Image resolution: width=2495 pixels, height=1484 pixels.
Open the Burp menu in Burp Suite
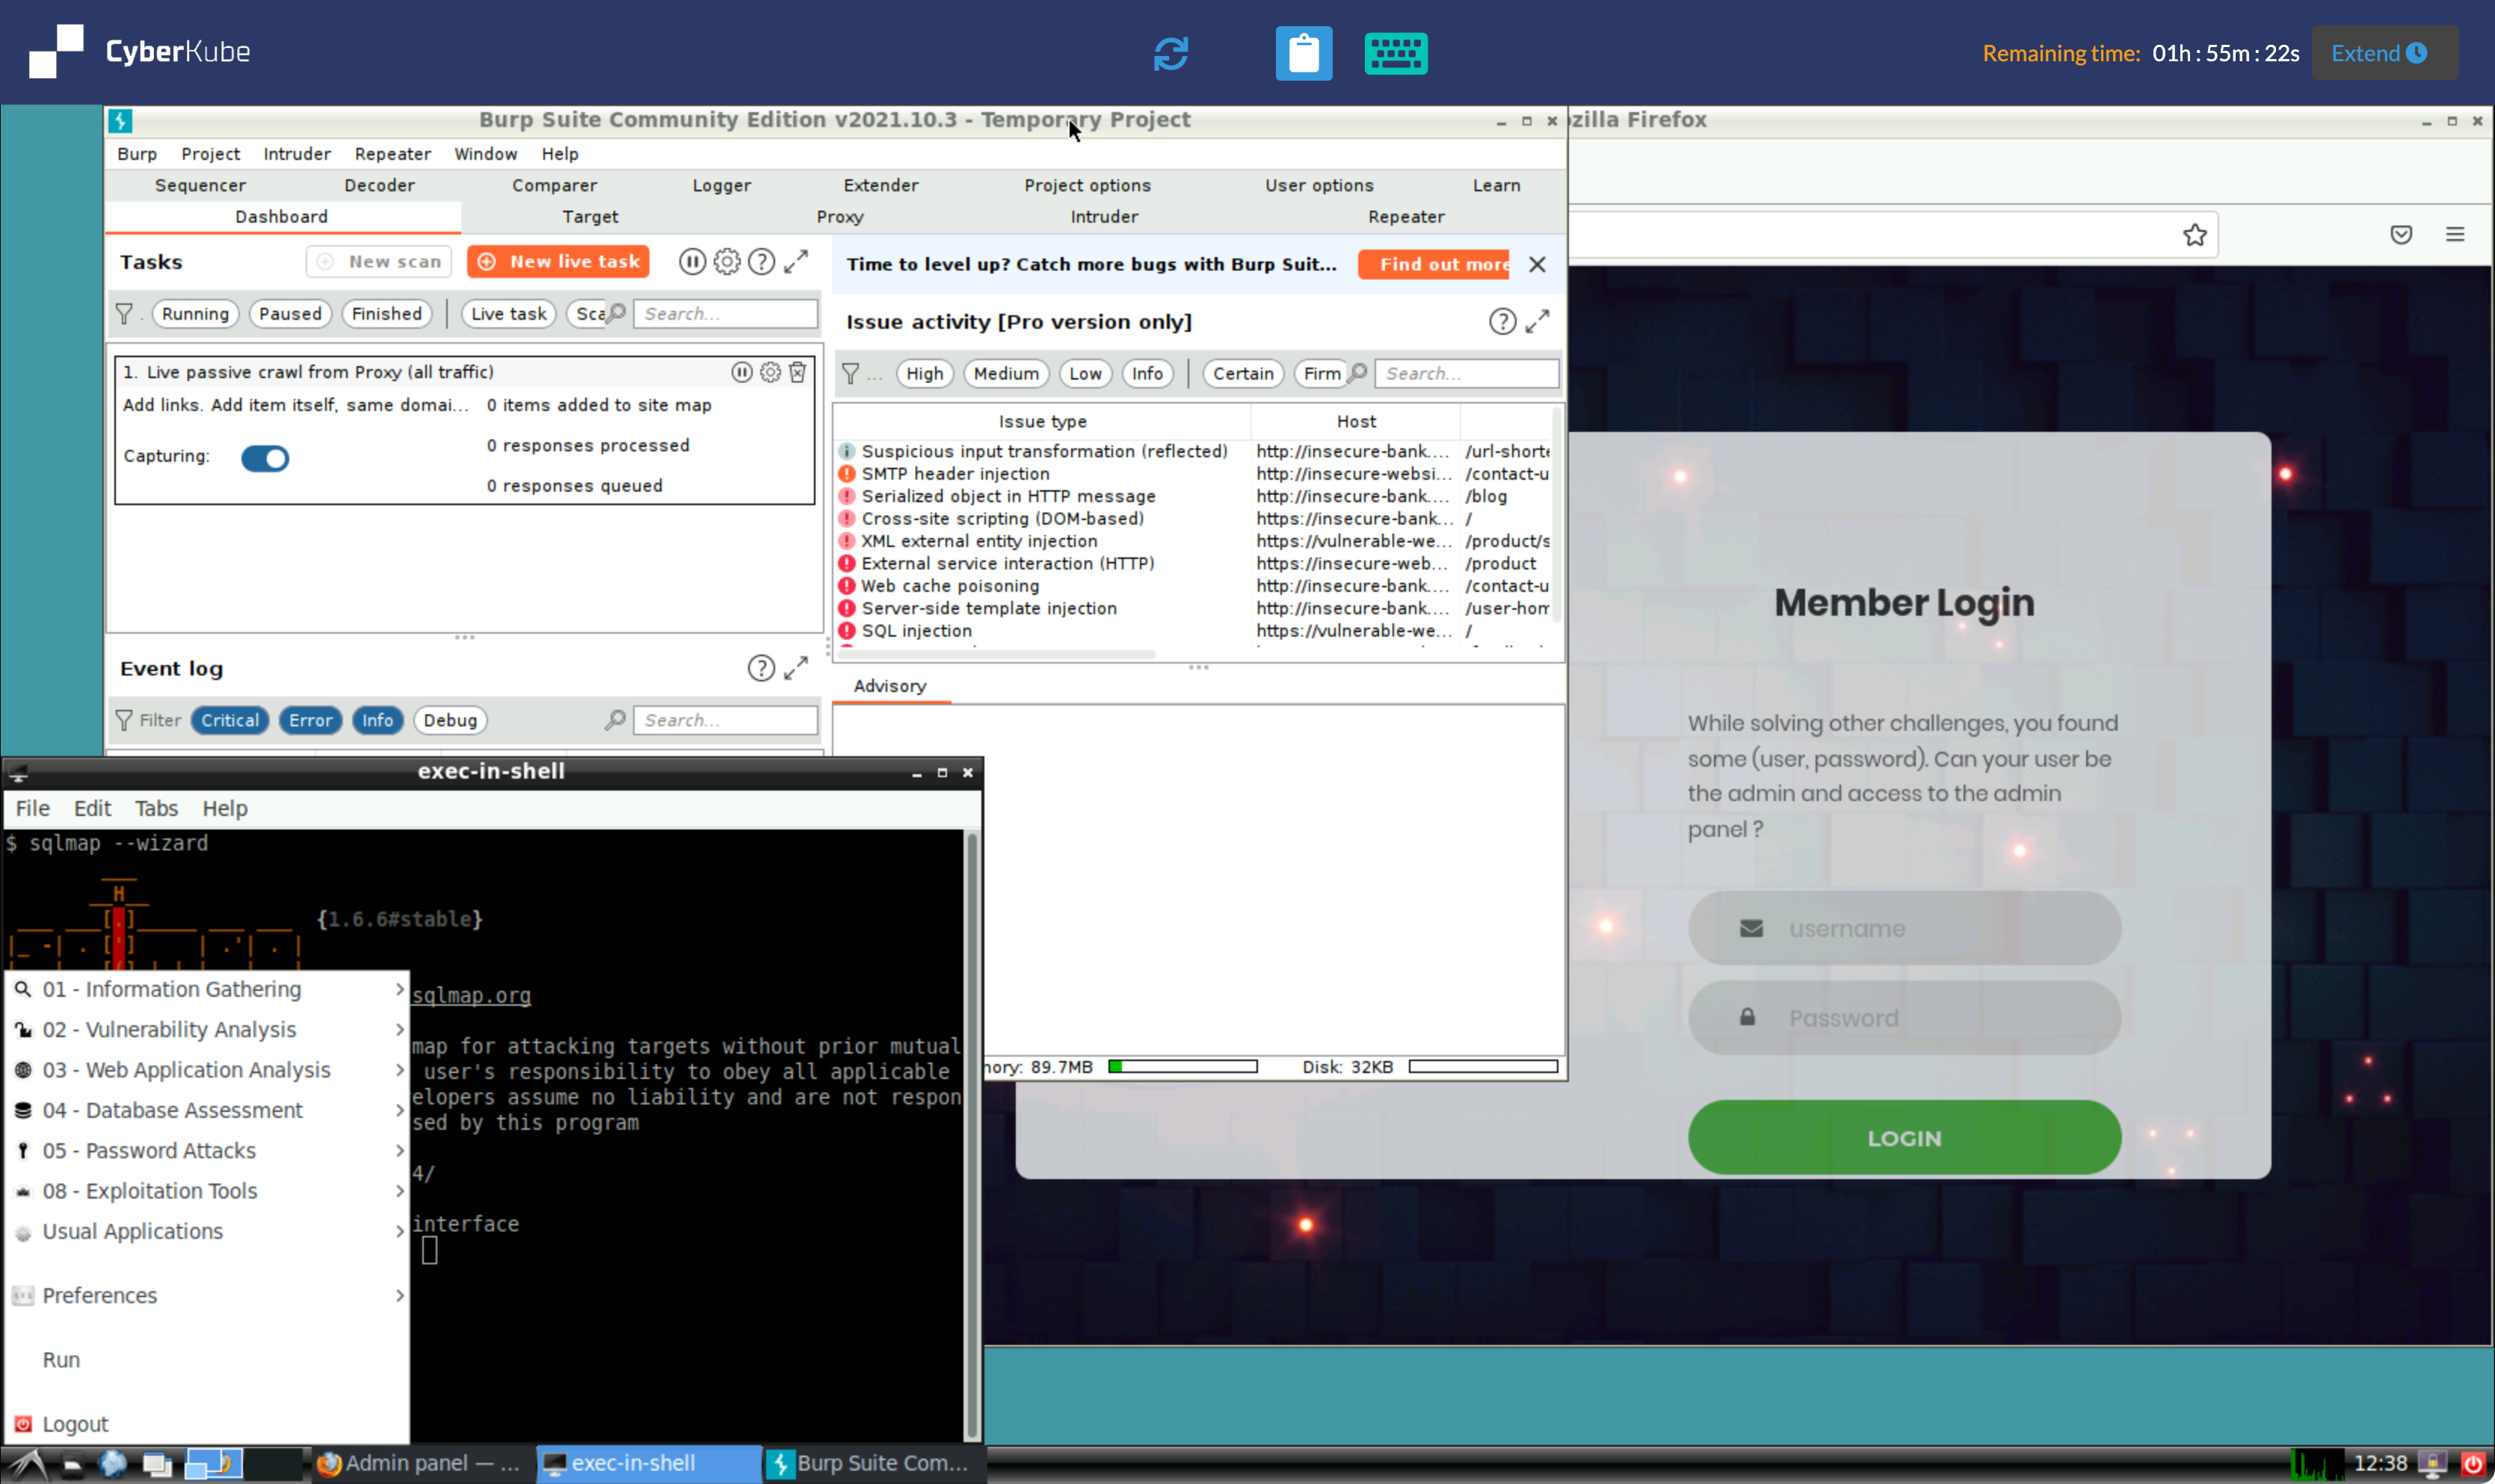click(x=137, y=154)
